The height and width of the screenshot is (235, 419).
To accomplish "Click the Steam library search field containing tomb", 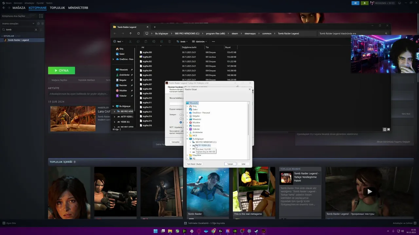I will pos(20,30).
